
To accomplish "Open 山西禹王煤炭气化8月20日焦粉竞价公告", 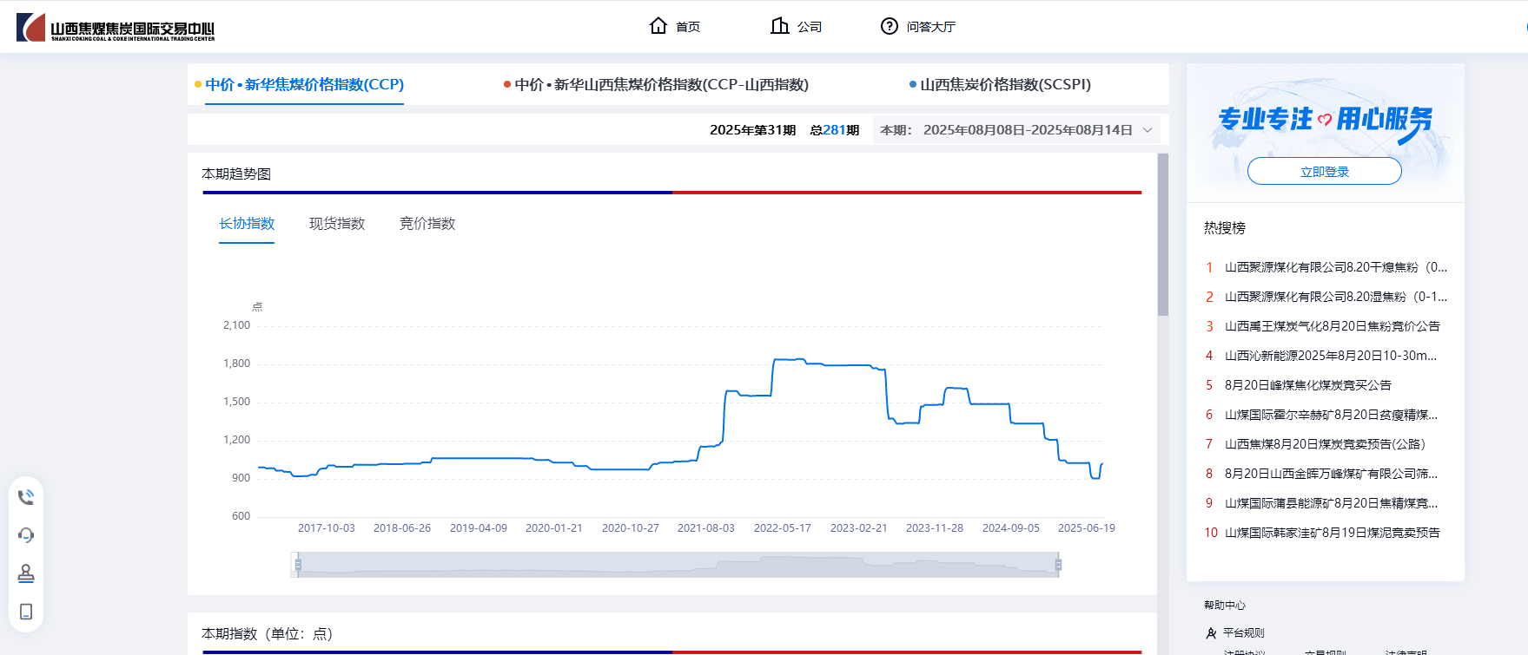I will coord(1332,326).
